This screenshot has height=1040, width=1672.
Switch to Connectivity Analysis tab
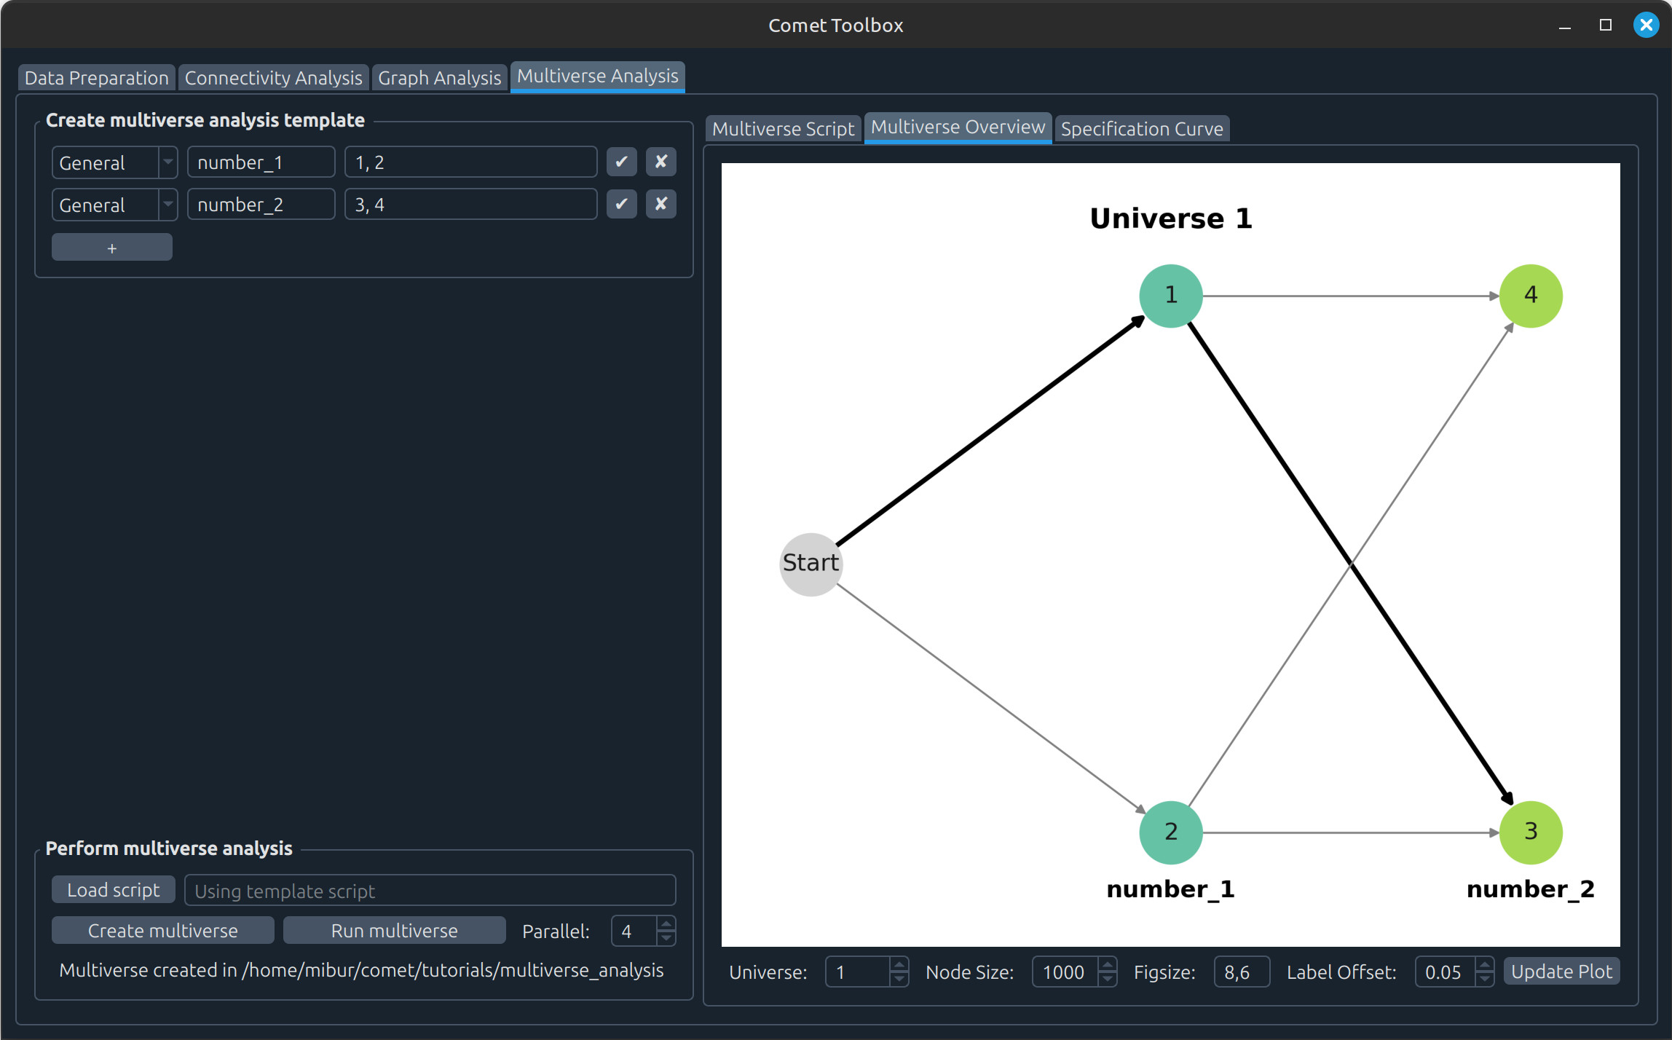[273, 78]
